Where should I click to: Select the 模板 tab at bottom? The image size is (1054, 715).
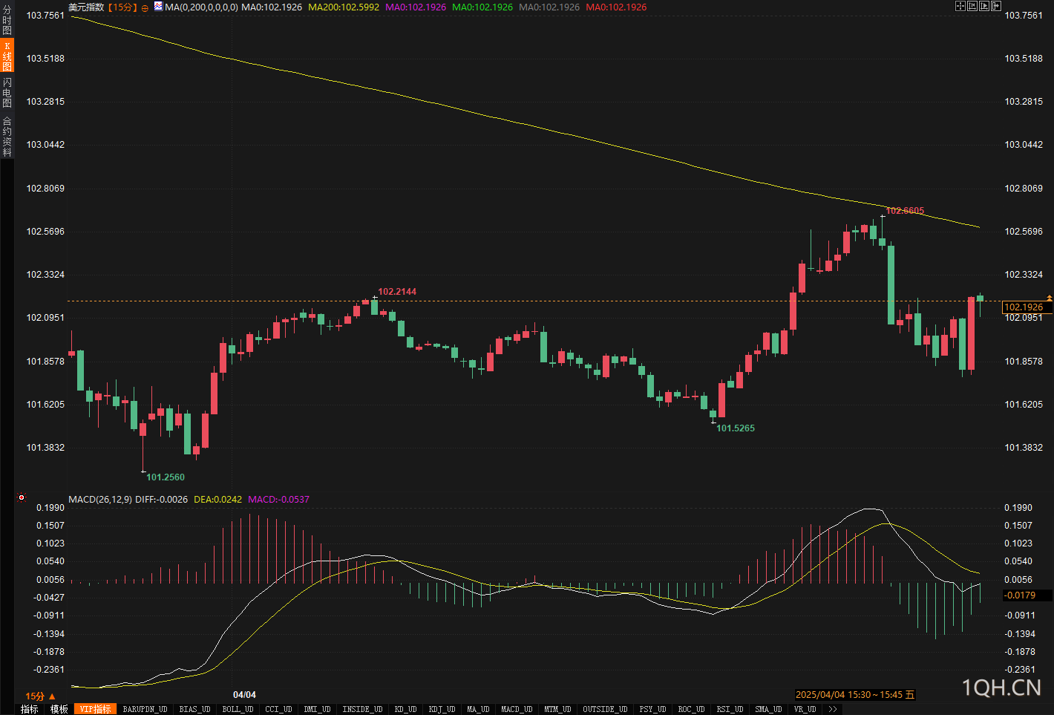click(x=59, y=709)
